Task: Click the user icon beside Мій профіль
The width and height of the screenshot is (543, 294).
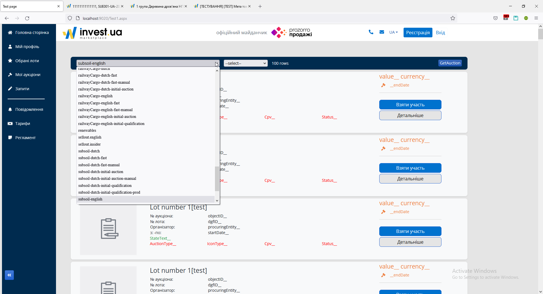Action: 10,47
